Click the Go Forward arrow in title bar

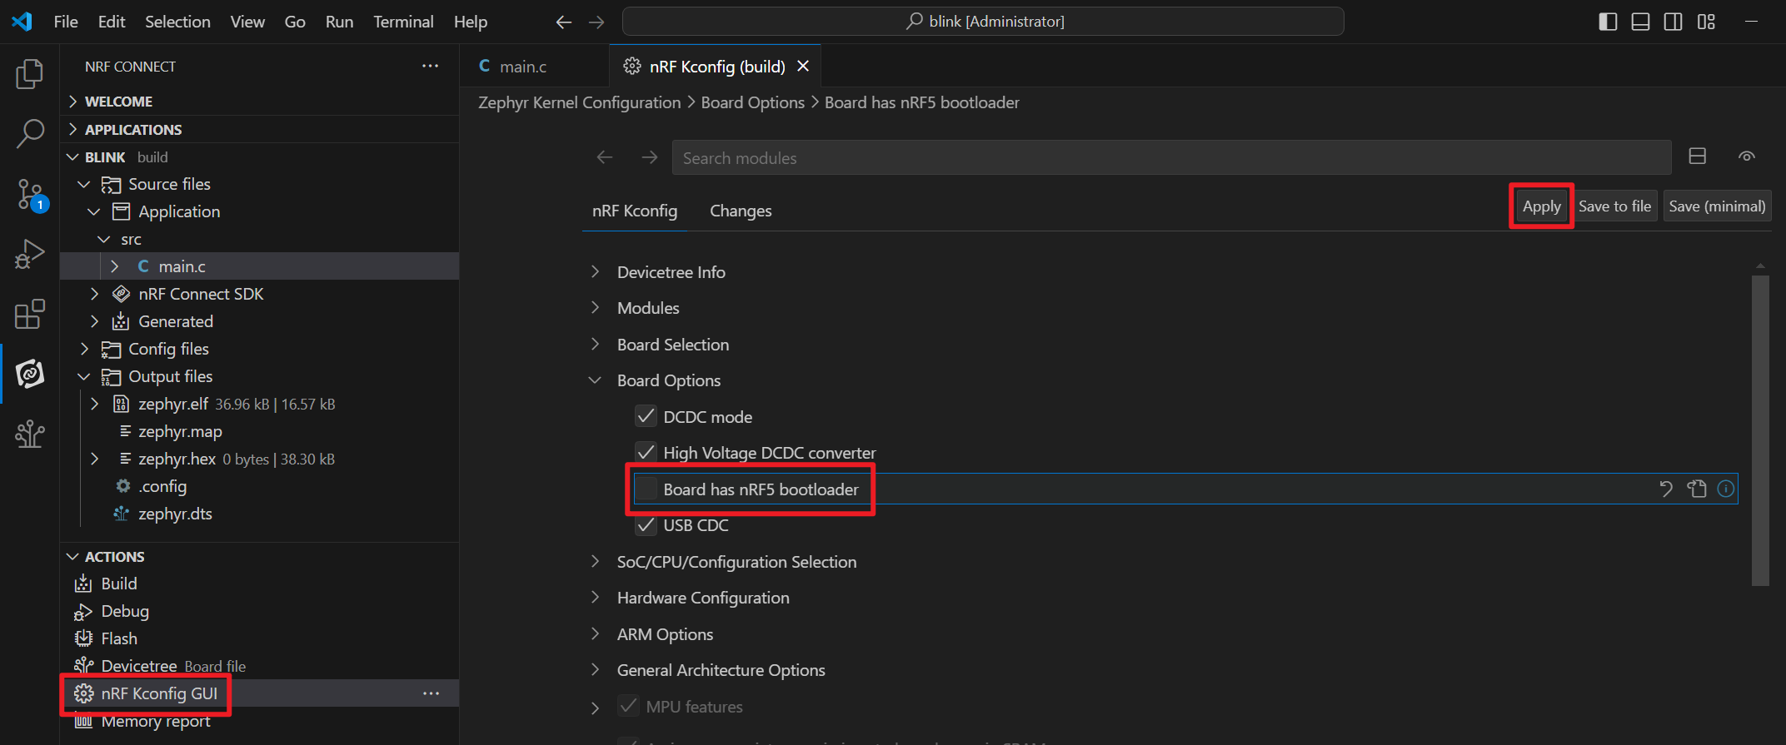pos(596,22)
